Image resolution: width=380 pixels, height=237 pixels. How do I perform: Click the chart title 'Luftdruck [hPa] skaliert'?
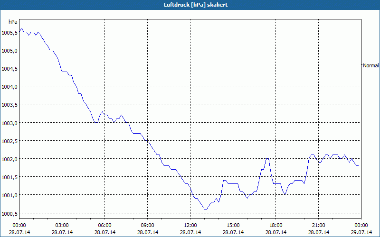coord(196,5)
